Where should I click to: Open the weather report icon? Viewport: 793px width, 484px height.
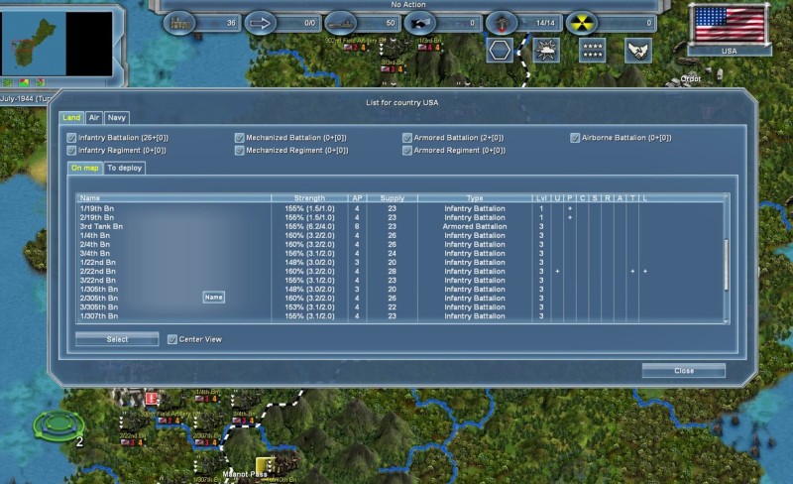click(547, 50)
